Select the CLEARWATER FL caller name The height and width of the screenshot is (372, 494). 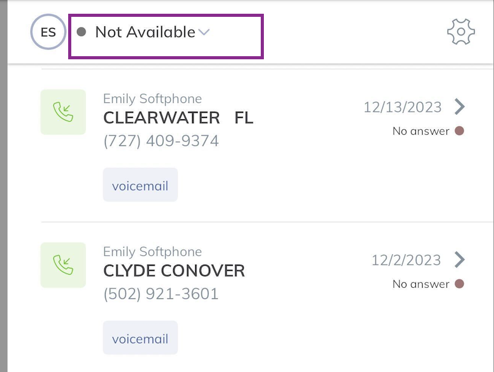pos(178,118)
